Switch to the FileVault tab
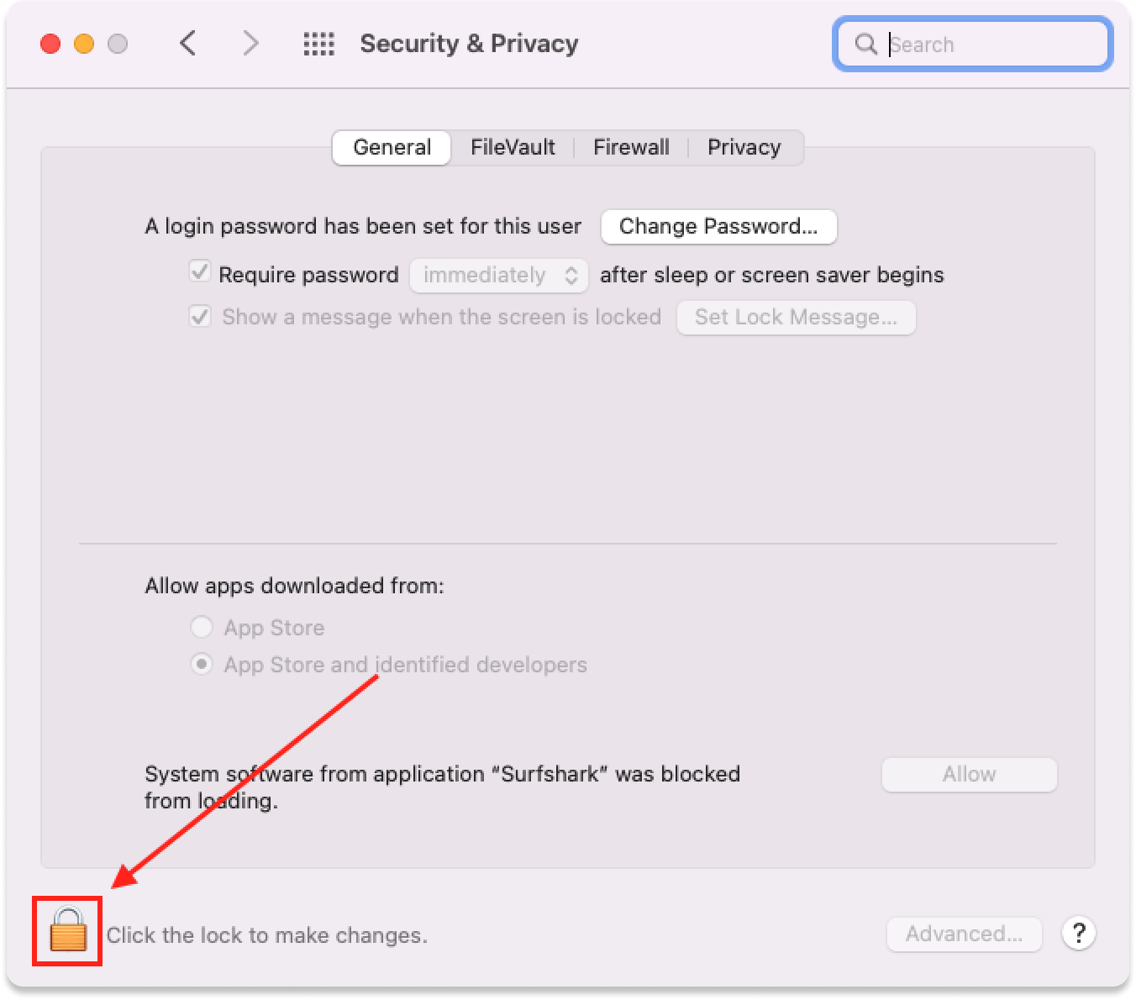The height and width of the screenshot is (1000, 1136). pyautogui.click(x=513, y=147)
